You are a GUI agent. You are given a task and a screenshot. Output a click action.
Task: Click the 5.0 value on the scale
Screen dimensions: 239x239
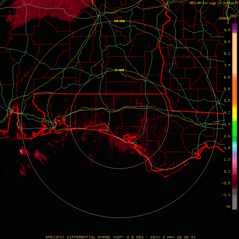[x=227, y=101]
